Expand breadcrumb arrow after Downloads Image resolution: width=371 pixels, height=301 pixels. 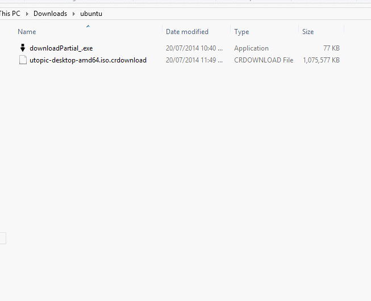click(74, 14)
